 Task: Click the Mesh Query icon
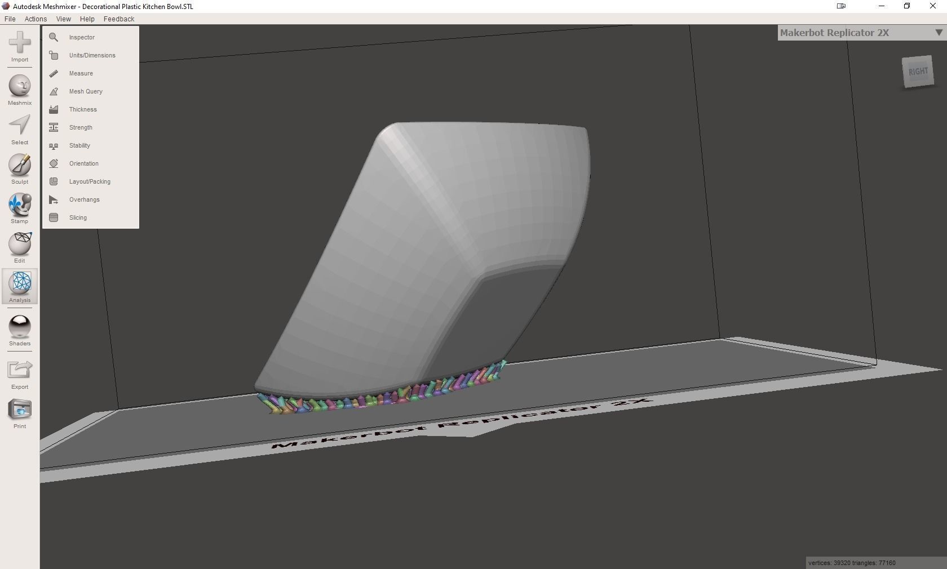pyautogui.click(x=54, y=91)
